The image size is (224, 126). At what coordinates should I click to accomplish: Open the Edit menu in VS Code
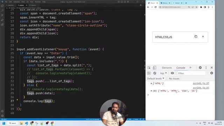[10, 2]
